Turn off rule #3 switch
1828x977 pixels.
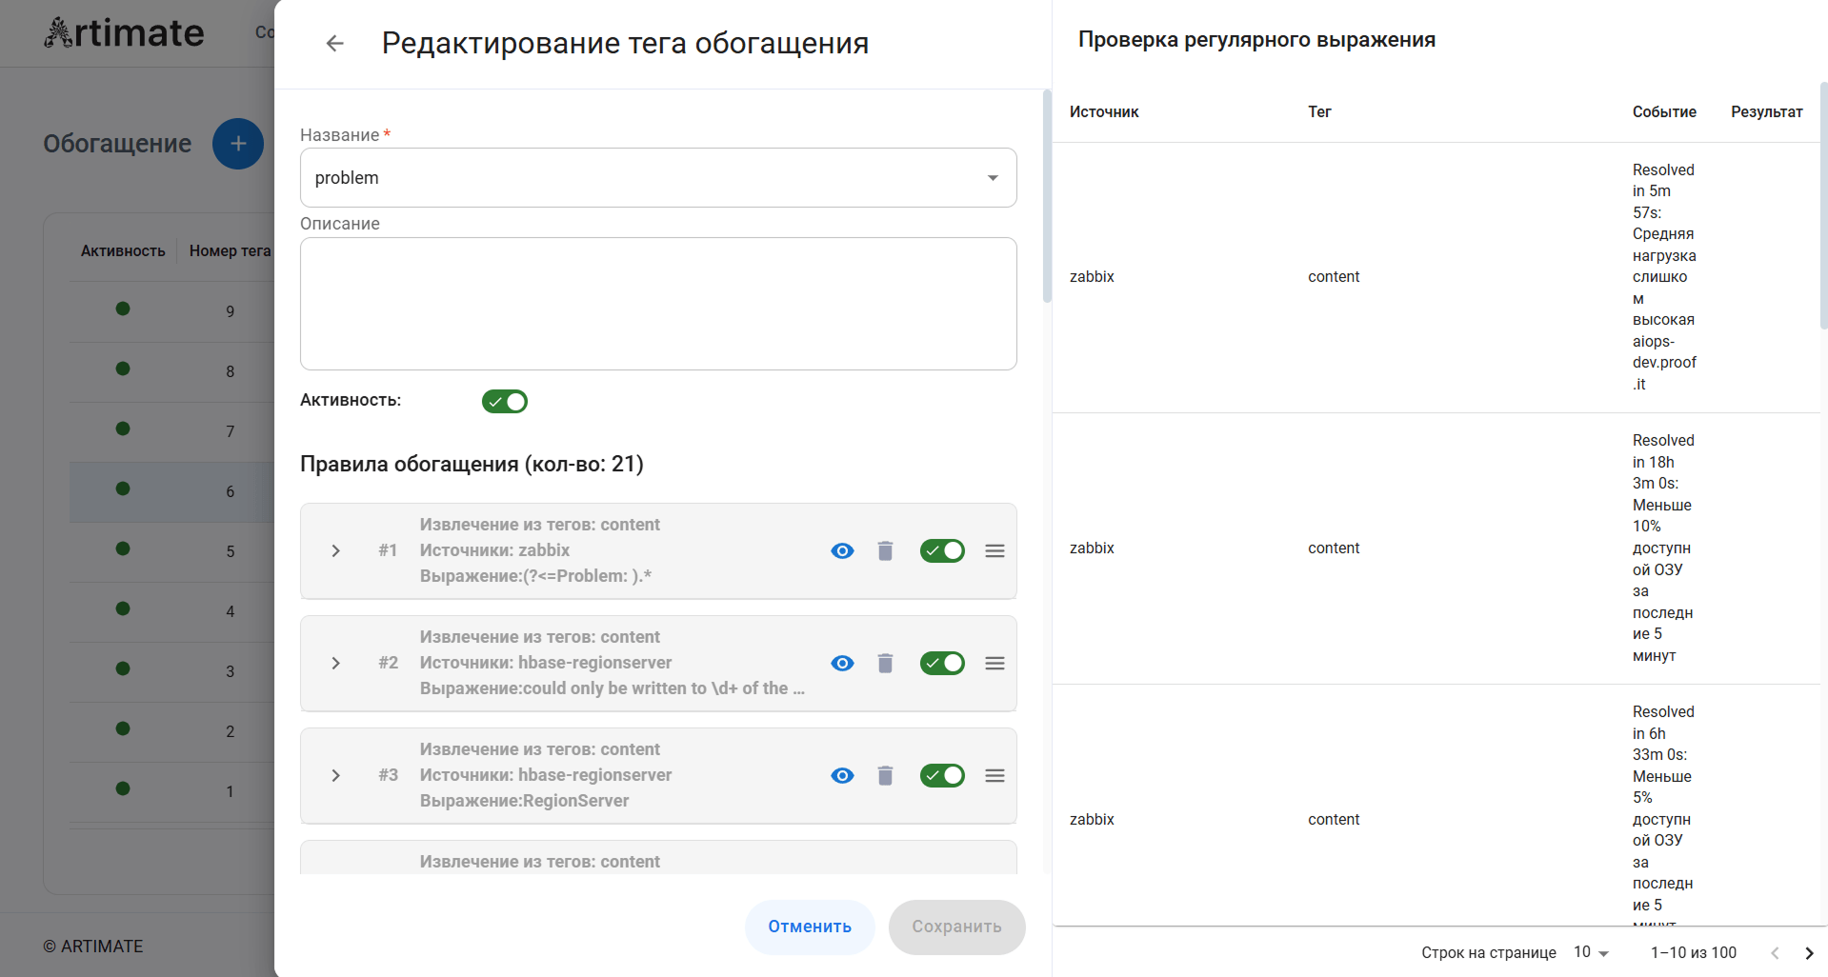coord(942,776)
